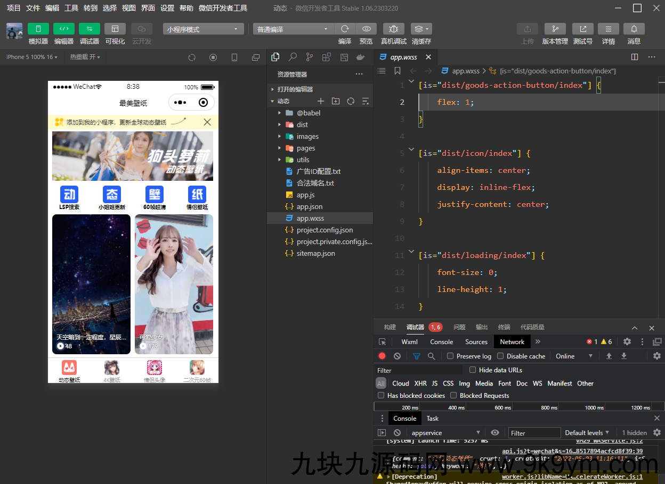The image size is (665, 484).
Task: Switch to the Console tab in DevTools
Action: [x=441, y=342]
